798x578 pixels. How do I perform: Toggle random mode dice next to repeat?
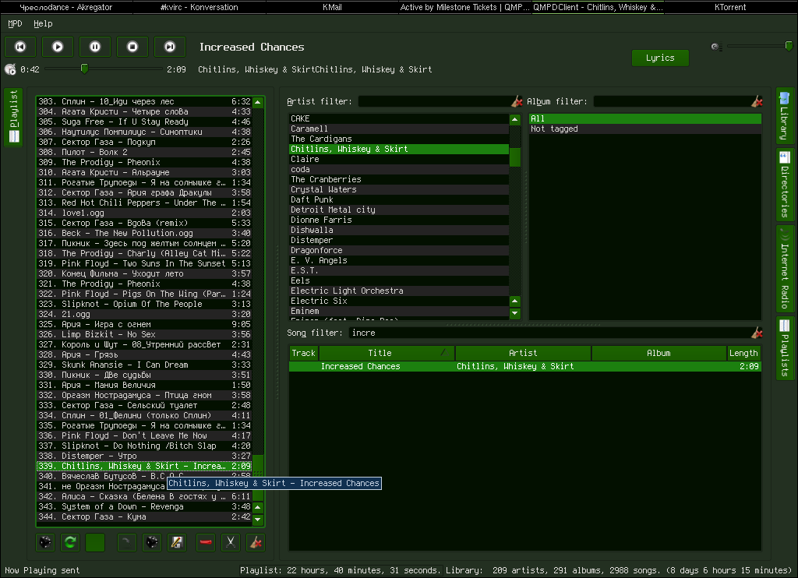[45, 542]
